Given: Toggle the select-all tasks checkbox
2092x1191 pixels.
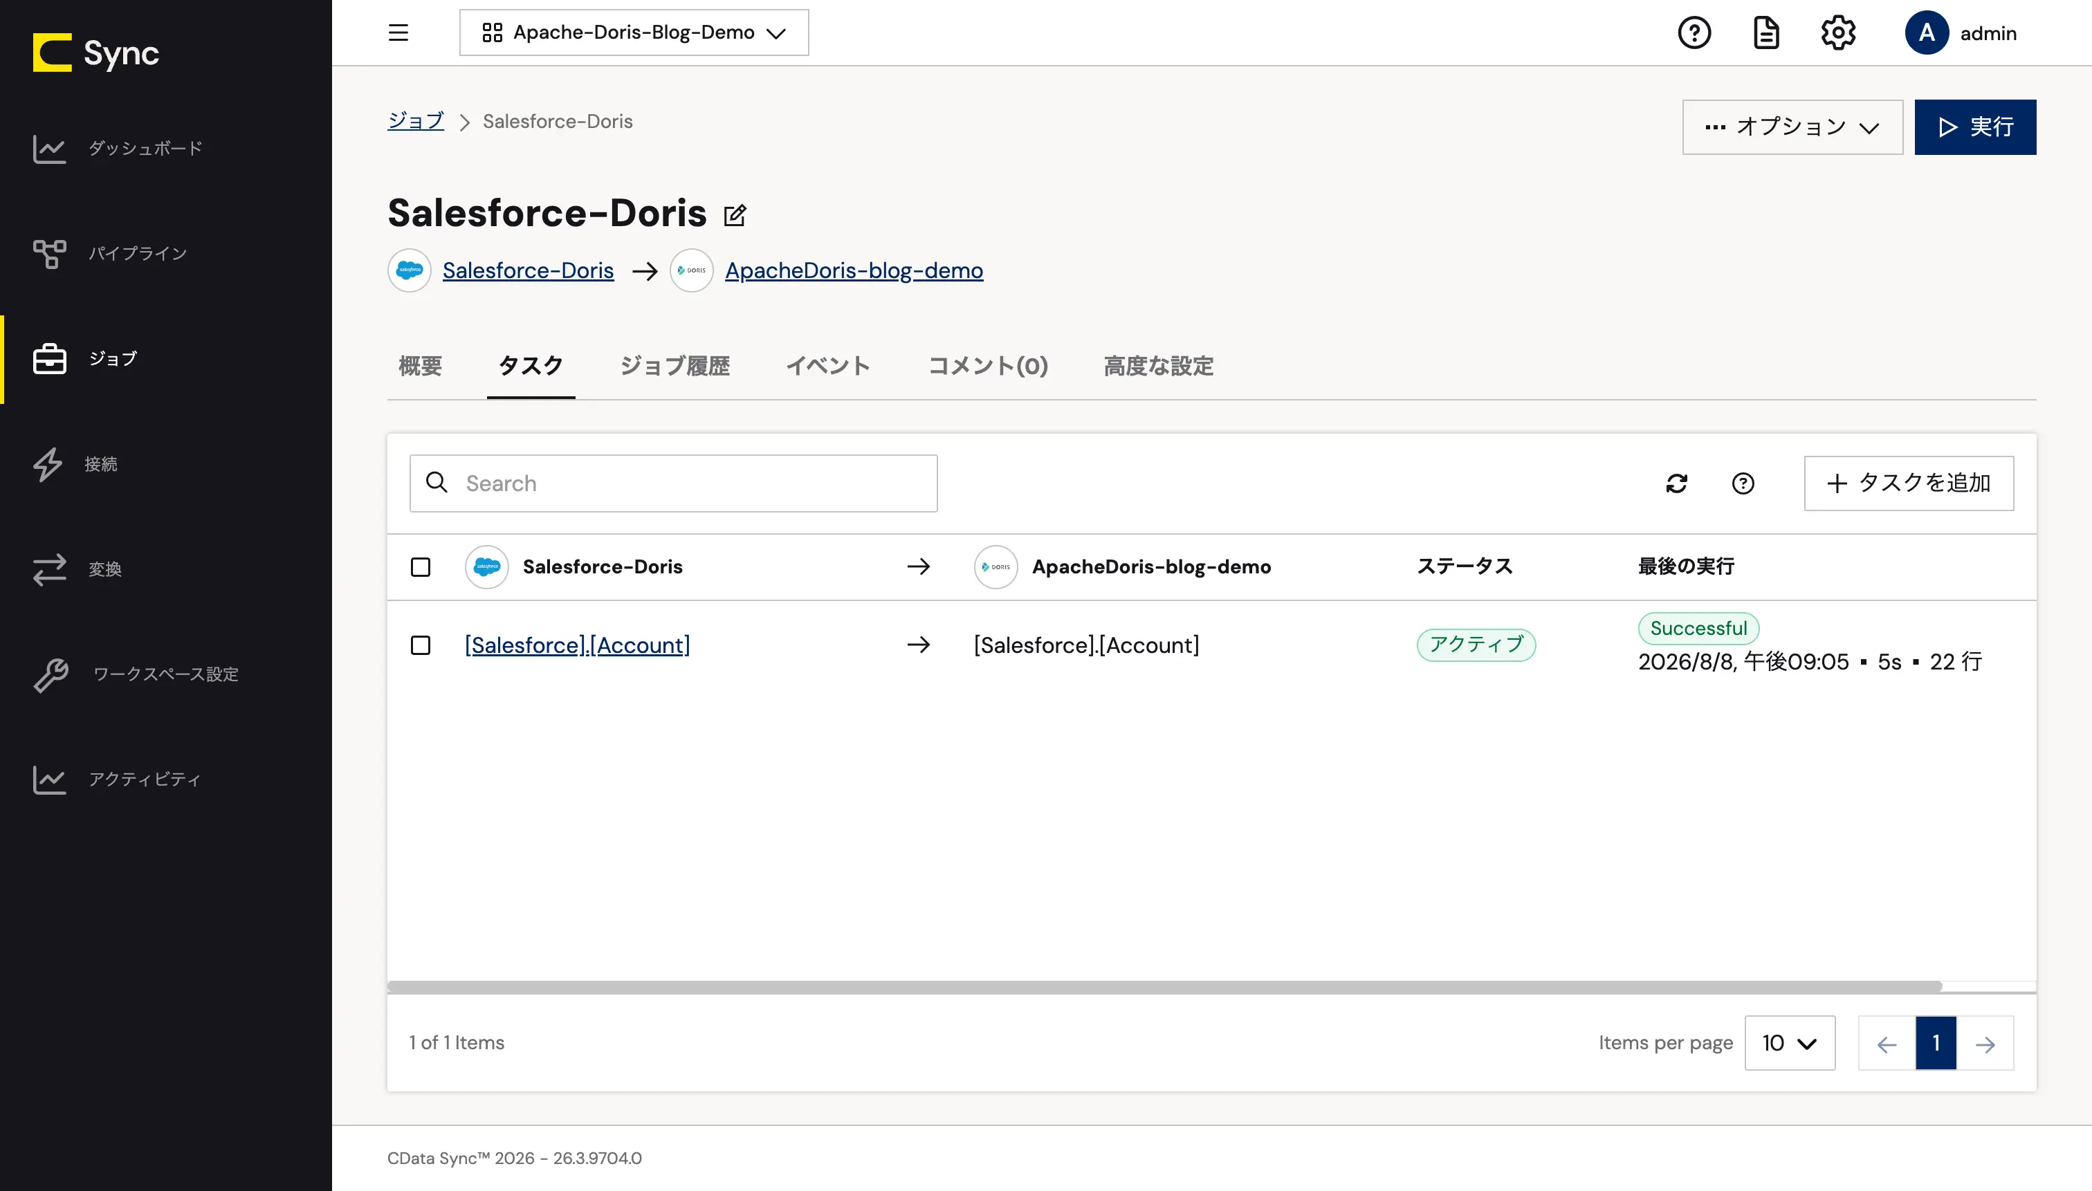Looking at the screenshot, I should 421,567.
